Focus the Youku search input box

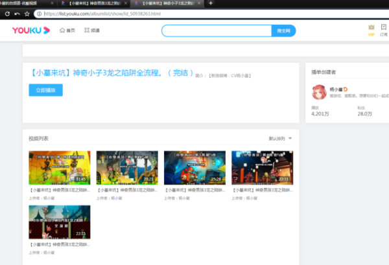(x=216, y=30)
